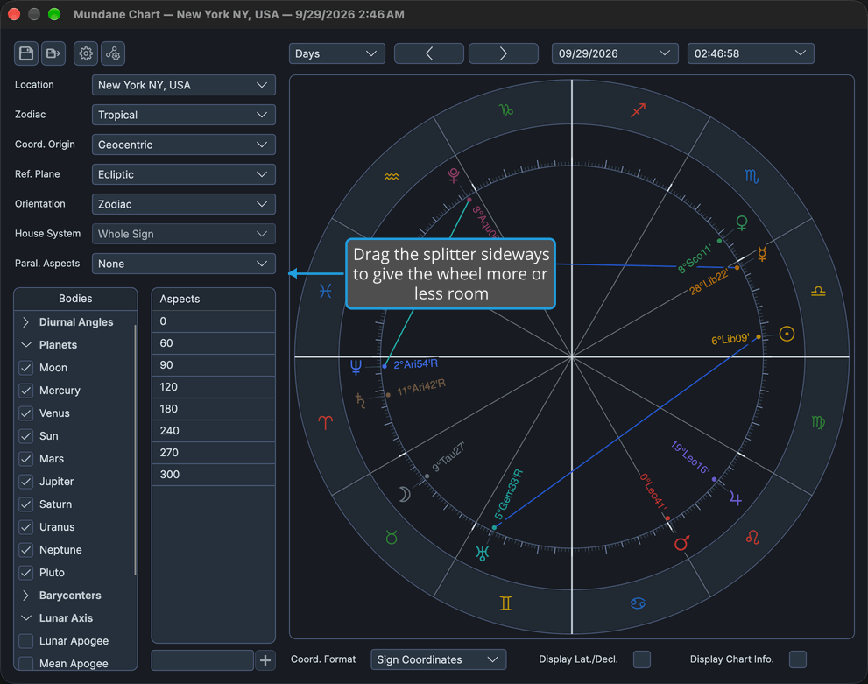Open the Ref. Plane Ecliptic dropdown

tap(183, 174)
